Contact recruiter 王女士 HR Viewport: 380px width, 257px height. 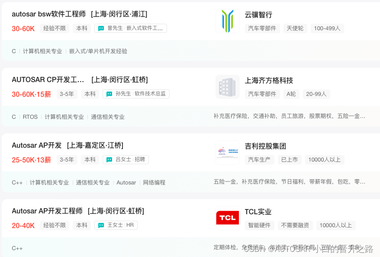(x=116, y=225)
